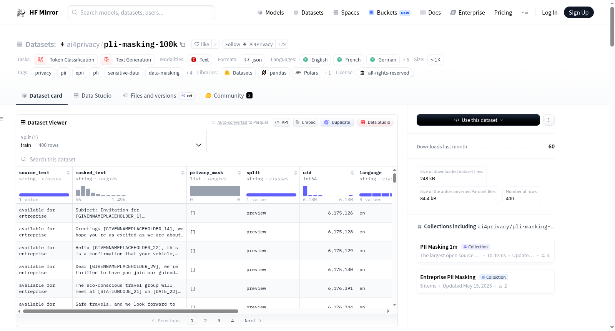Click the left sidebar toggle icon

point(2,119)
